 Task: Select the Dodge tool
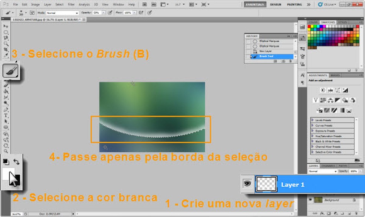6,103
